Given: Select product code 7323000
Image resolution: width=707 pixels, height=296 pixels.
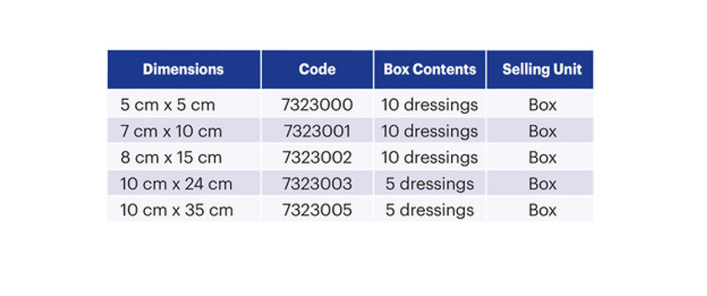Looking at the screenshot, I should pos(317,105).
